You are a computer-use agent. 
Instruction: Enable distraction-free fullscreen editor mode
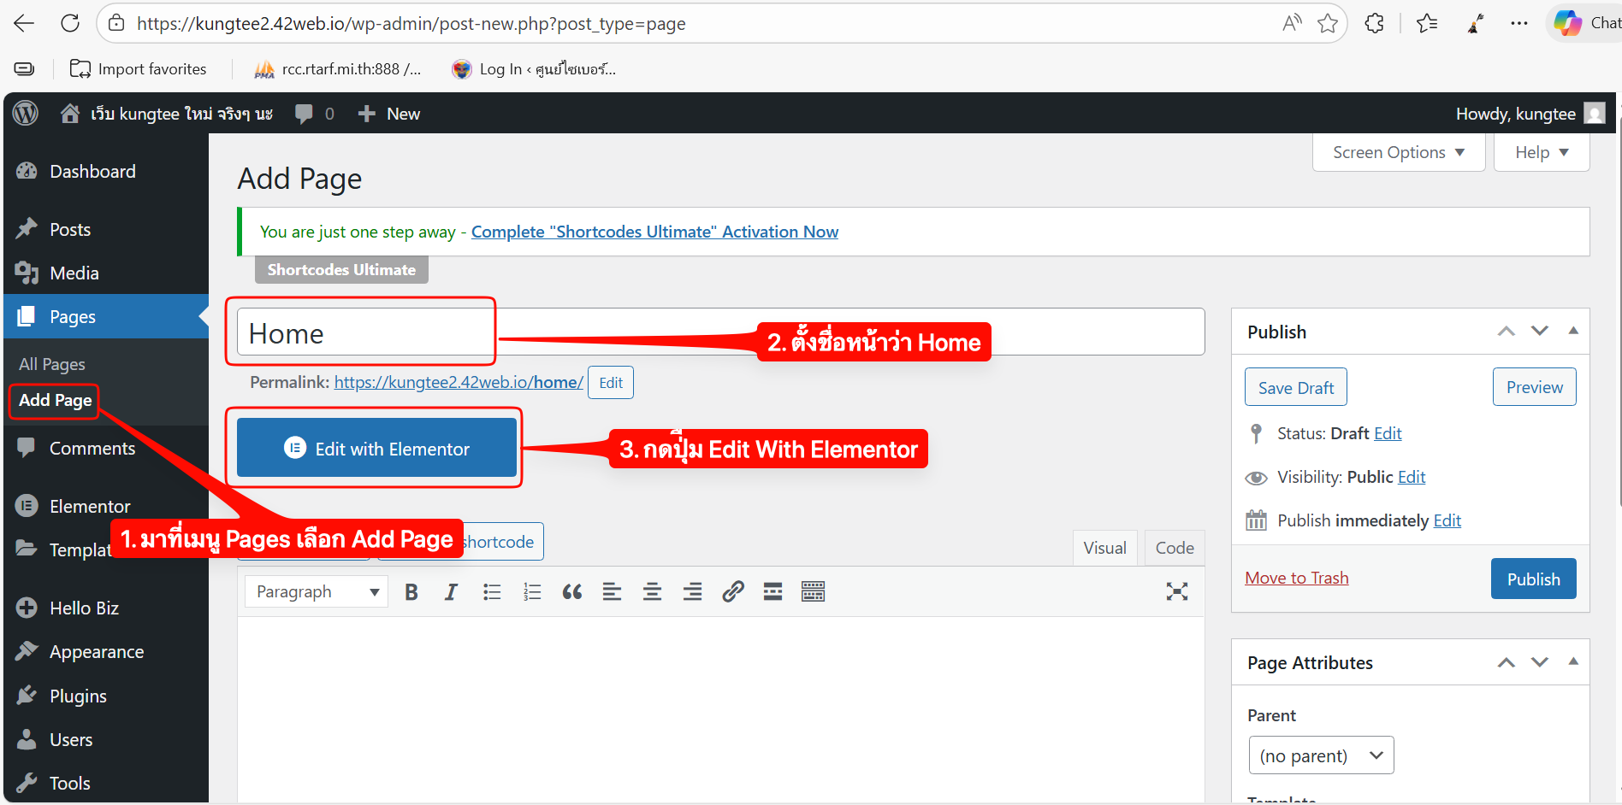tap(1176, 591)
